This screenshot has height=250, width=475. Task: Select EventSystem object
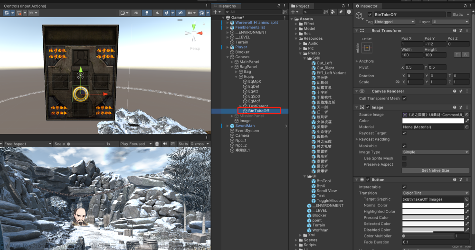[x=247, y=131]
